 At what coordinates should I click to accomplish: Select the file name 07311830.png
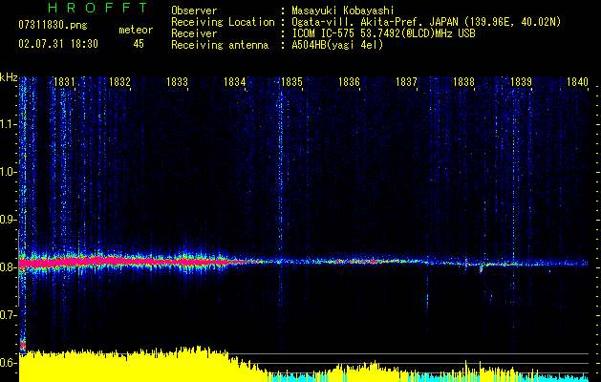pyautogui.click(x=53, y=25)
